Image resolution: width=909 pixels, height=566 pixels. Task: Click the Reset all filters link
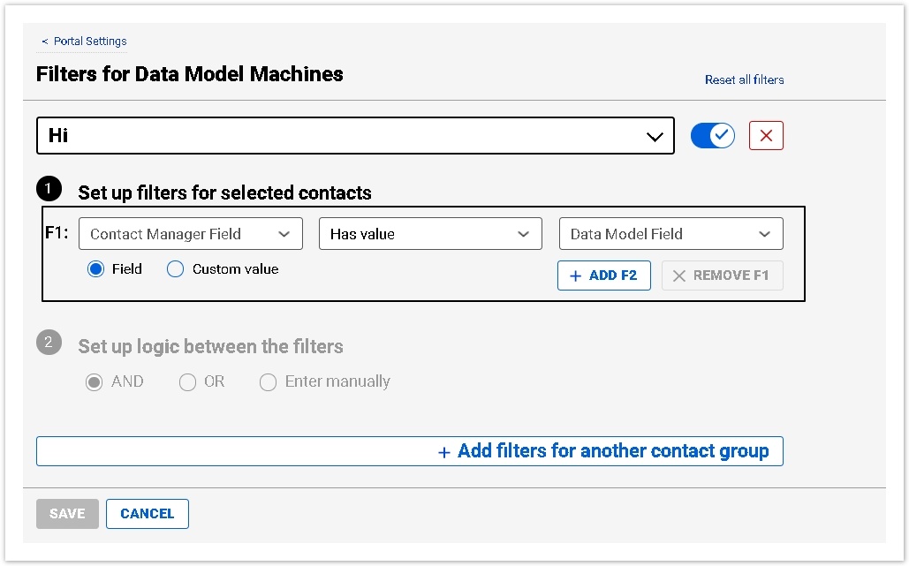coord(744,79)
